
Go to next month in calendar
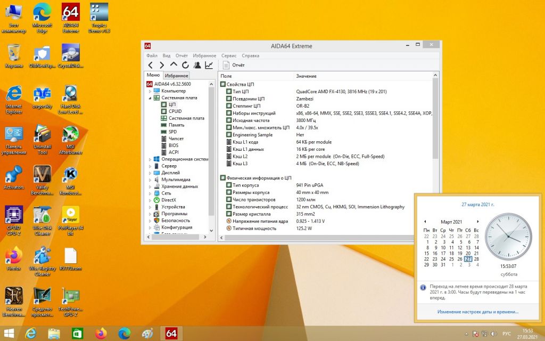pos(478,222)
